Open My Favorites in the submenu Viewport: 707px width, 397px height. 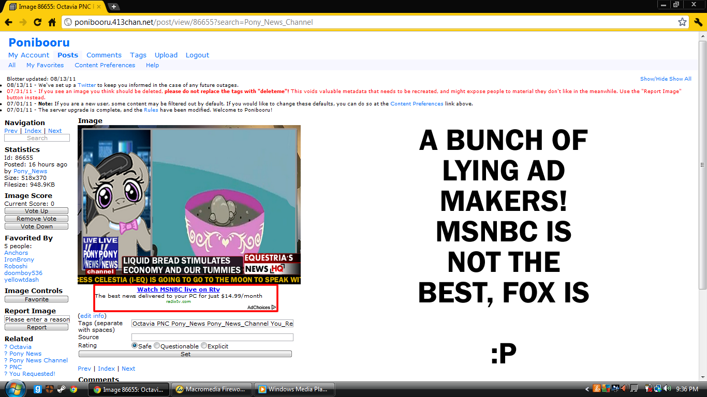point(45,65)
